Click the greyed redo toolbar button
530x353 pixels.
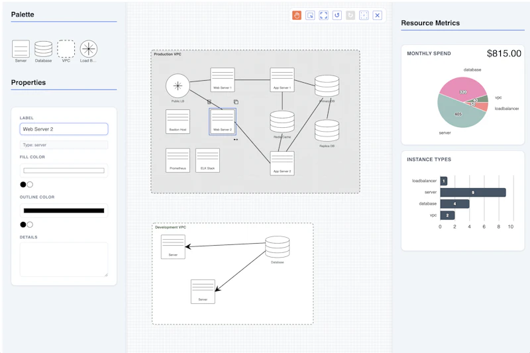coord(350,15)
